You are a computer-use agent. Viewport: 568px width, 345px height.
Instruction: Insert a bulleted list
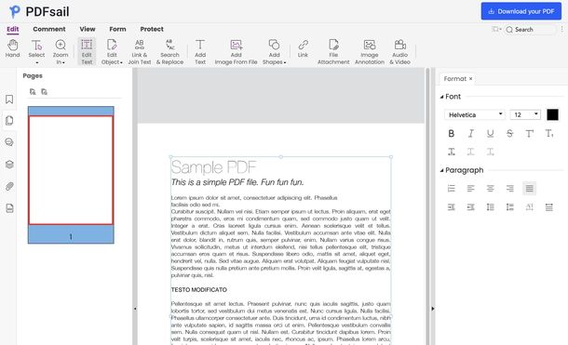[451, 188]
